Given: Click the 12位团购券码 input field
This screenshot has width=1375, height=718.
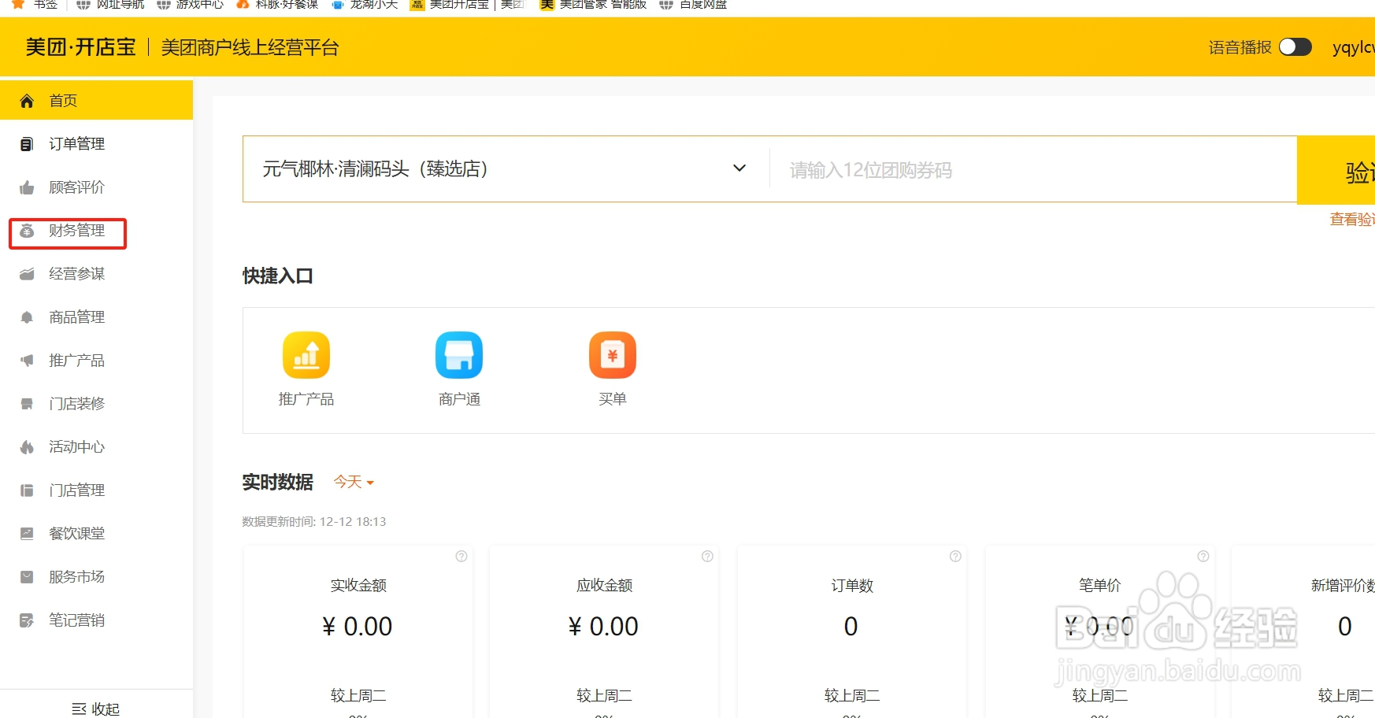Looking at the screenshot, I should [1033, 170].
